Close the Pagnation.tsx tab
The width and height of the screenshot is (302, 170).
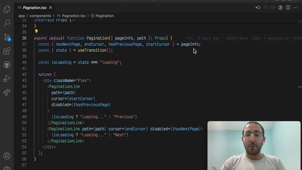[x=50, y=8]
